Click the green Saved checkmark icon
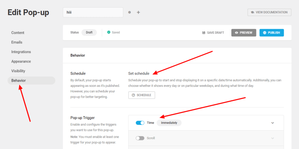The height and width of the screenshot is (149, 299). coord(109,32)
